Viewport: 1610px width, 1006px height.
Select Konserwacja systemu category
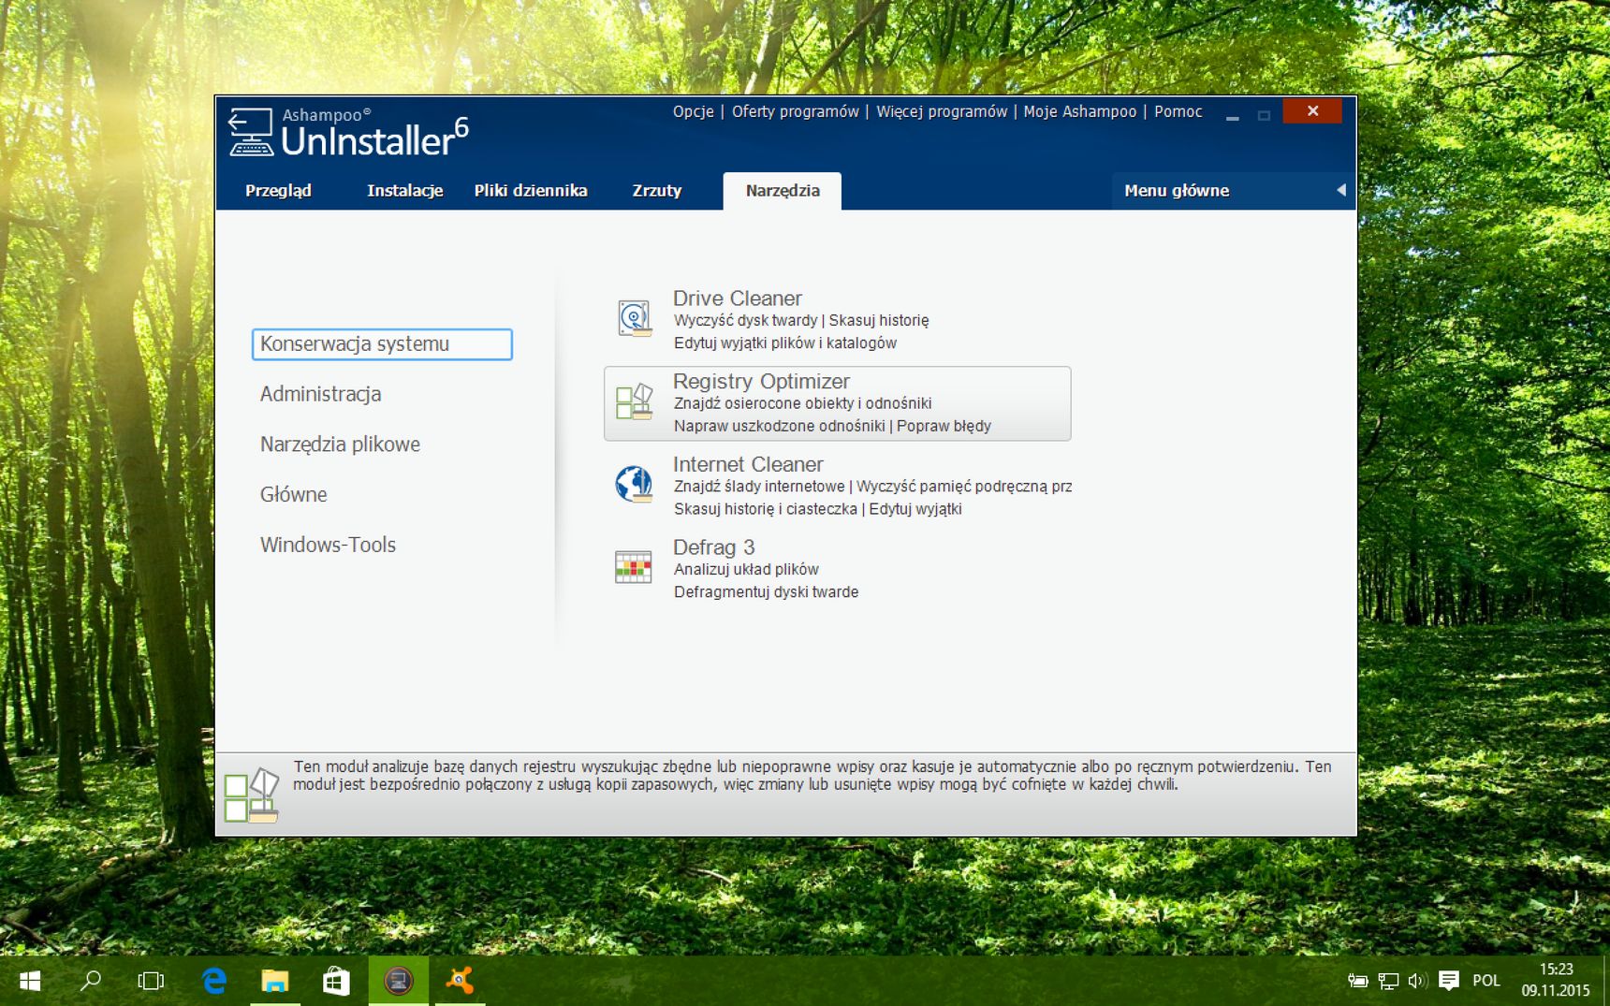[x=382, y=343]
